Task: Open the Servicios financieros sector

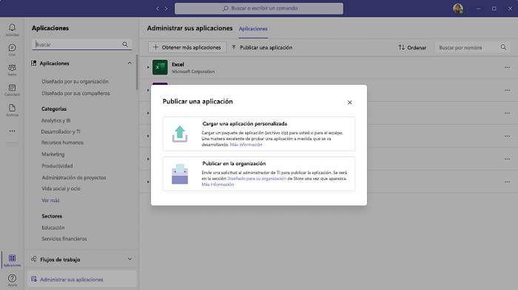Action: pos(64,239)
